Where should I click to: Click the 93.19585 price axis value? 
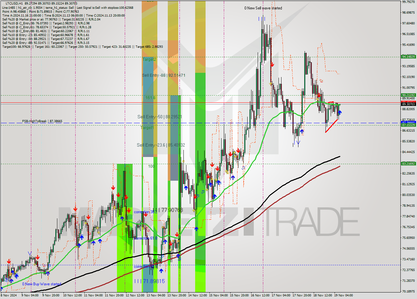point(408,66)
